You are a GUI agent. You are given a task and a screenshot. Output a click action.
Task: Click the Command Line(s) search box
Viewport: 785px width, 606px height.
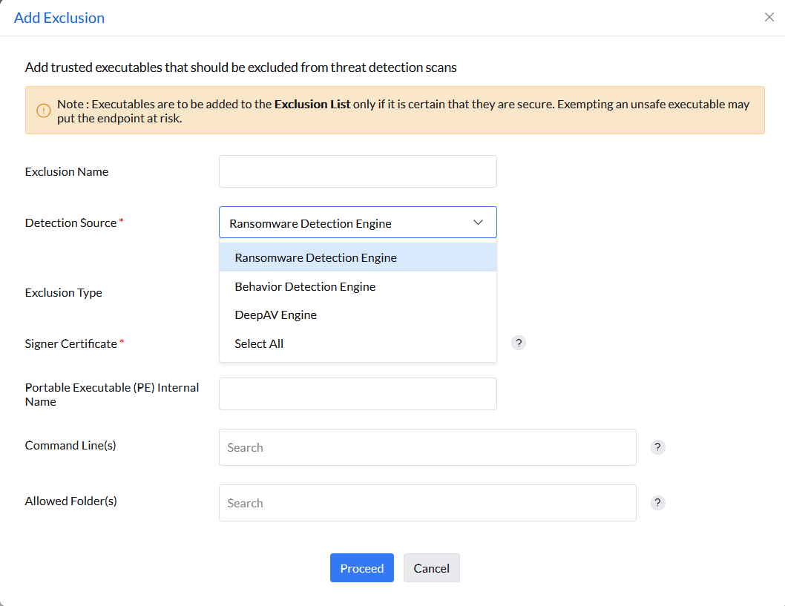[427, 447]
